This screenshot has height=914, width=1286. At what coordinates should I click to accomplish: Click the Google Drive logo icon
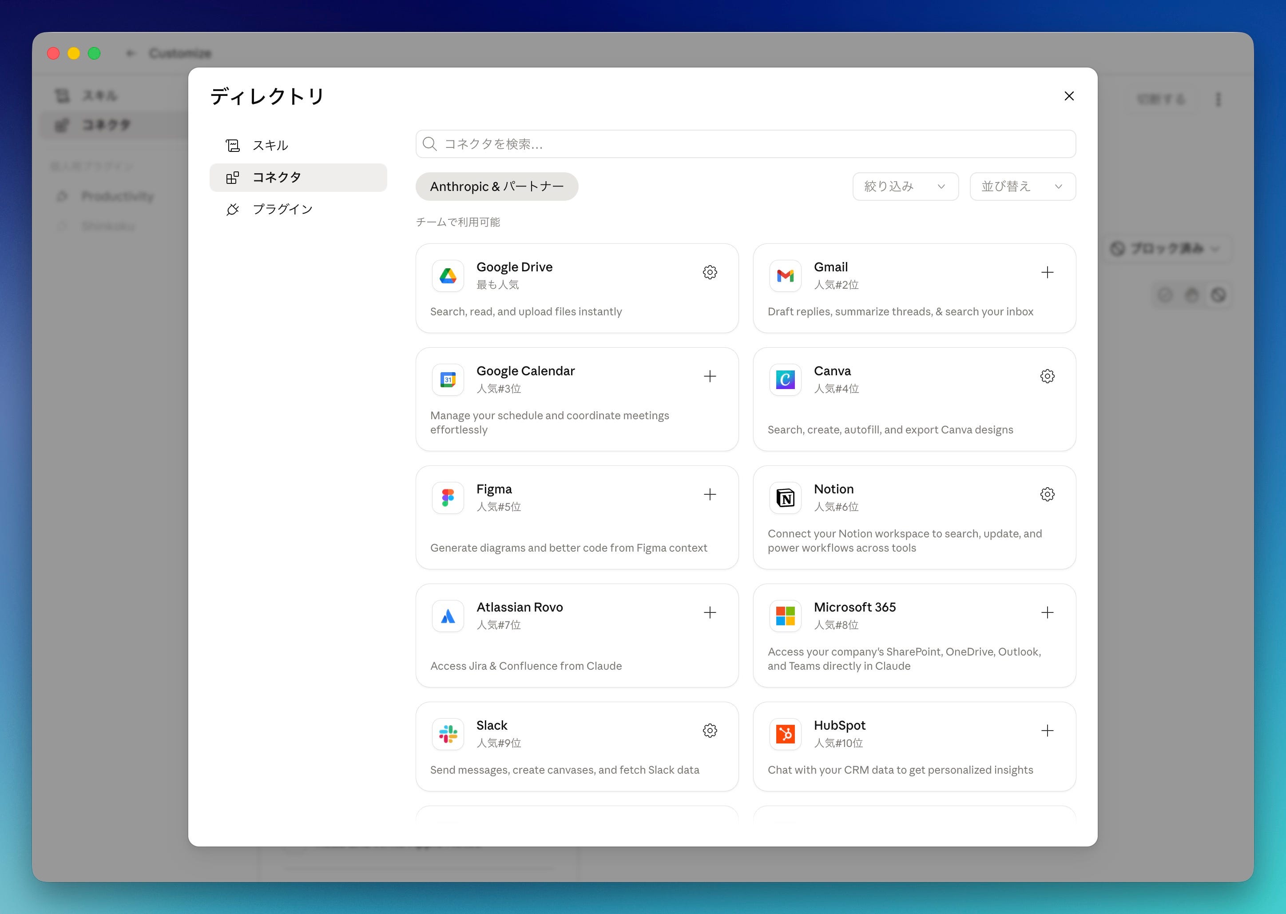pyautogui.click(x=448, y=276)
